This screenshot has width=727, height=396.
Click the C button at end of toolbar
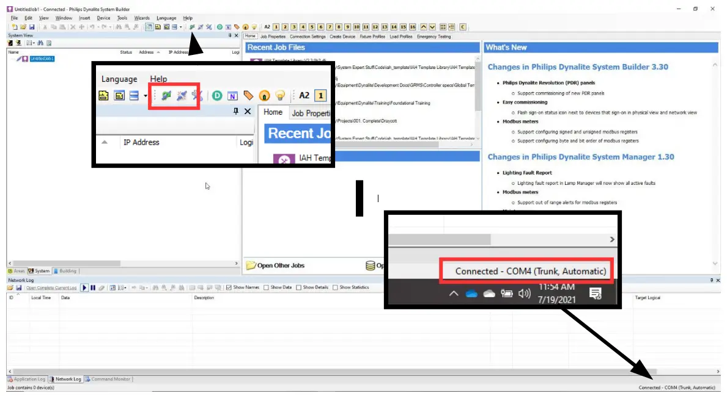point(463,27)
